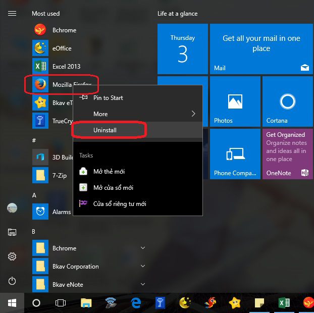Click 'Life at a glance' group title

[177, 14]
